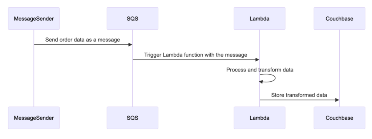Select the 'Process and transform data' label
372x139 pixels.
(260, 70)
